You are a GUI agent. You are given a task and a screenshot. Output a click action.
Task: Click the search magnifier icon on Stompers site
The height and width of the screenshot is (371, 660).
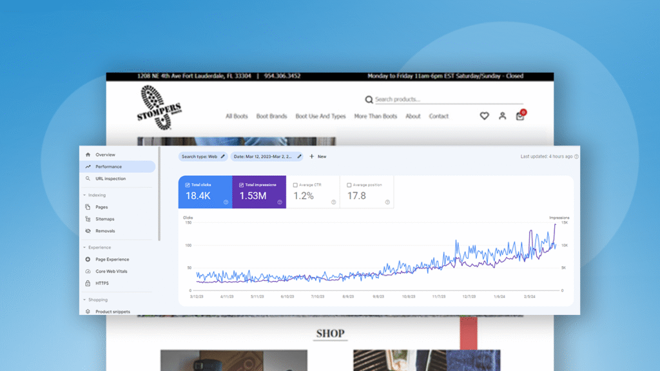[369, 100]
